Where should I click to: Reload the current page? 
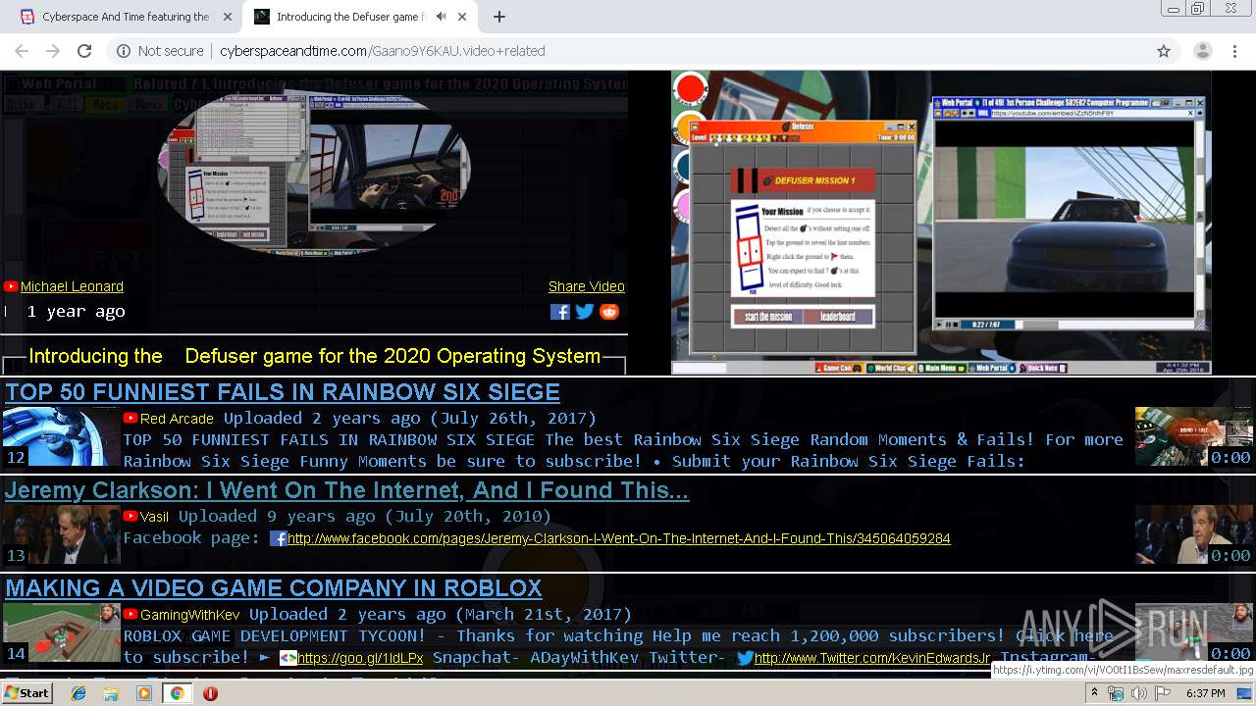pos(84,51)
